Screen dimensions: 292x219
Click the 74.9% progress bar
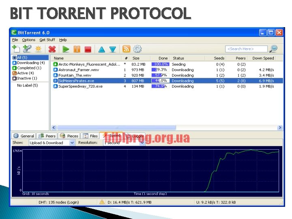[160, 86]
